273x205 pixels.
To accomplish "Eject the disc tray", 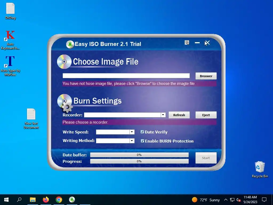I will tap(206, 115).
